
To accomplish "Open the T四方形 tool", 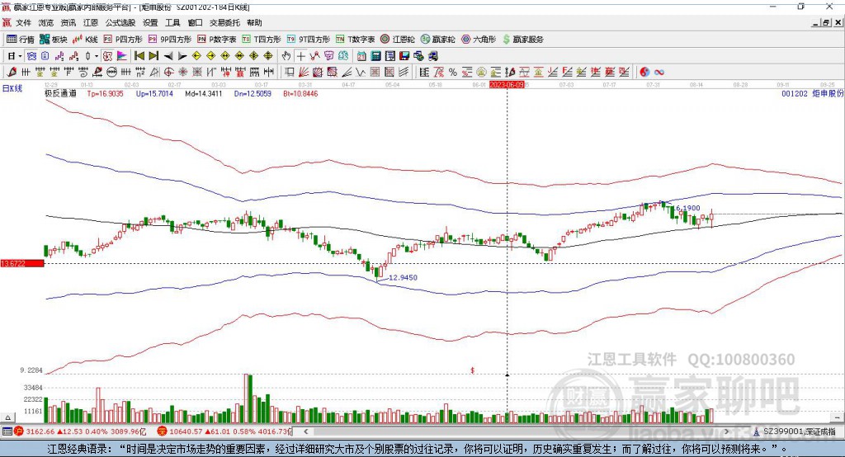I will point(262,40).
